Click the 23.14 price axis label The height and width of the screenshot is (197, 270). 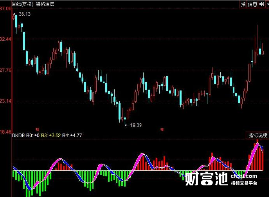click(x=5, y=101)
